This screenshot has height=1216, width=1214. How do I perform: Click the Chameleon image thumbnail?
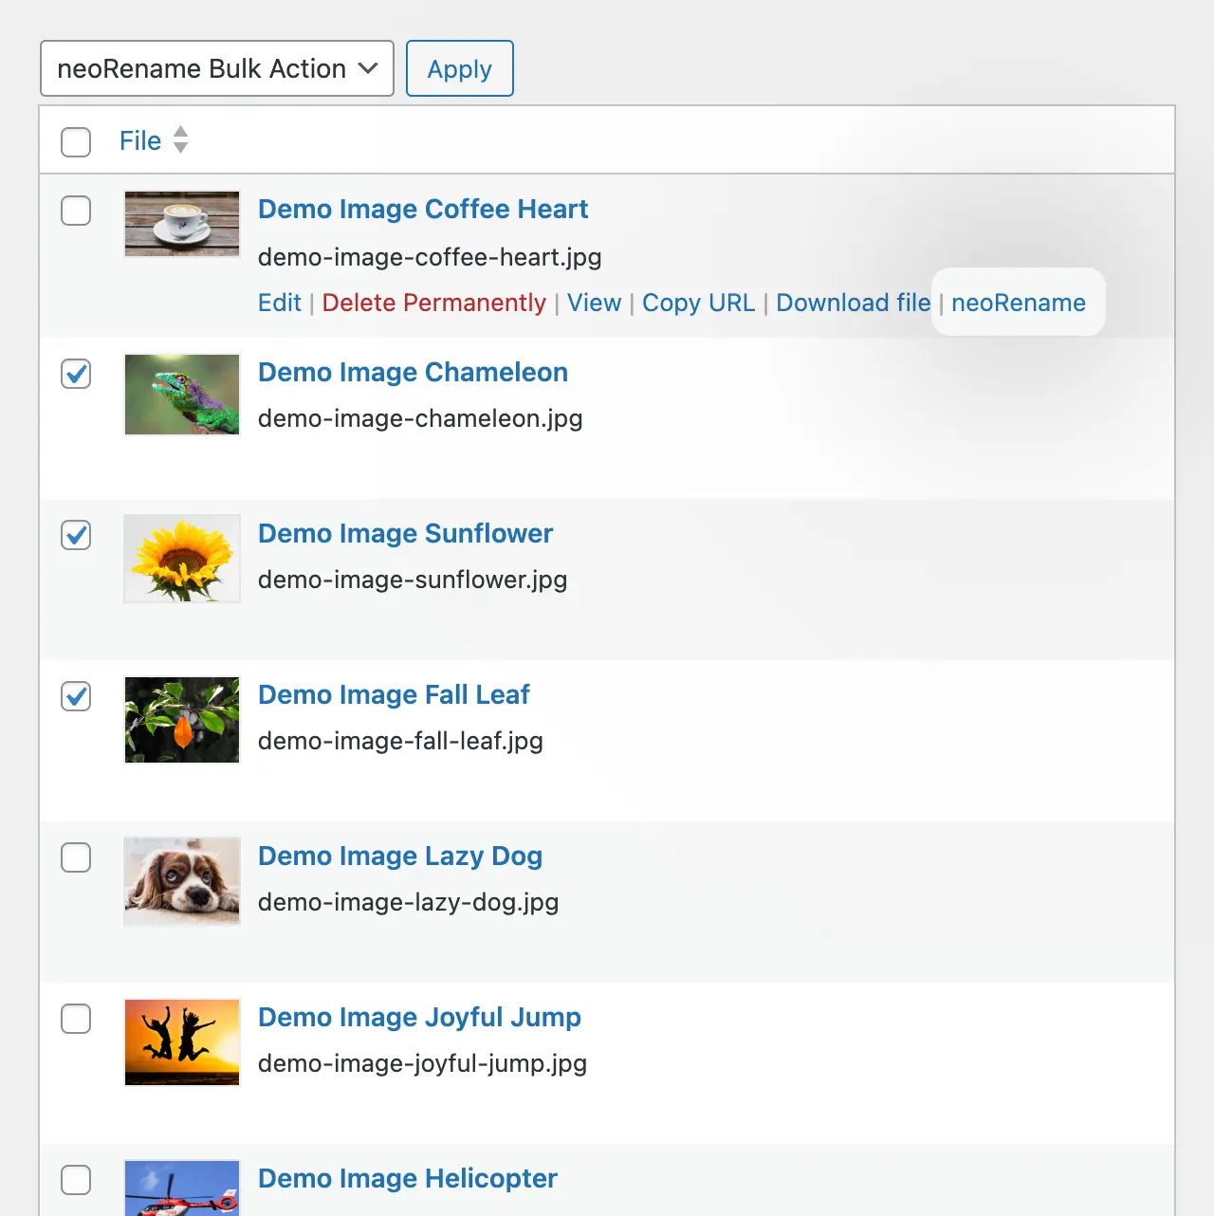pos(181,394)
